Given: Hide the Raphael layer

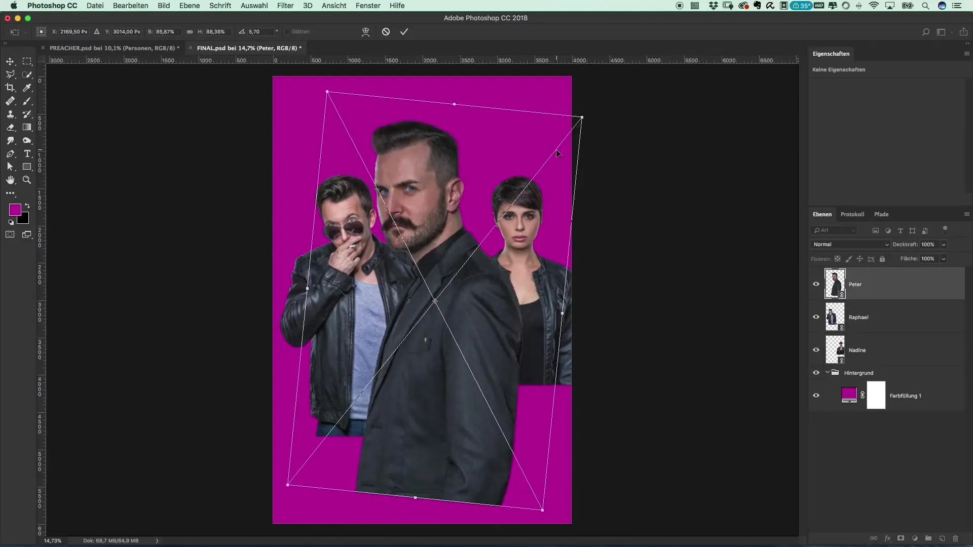Looking at the screenshot, I should click(x=816, y=317).
